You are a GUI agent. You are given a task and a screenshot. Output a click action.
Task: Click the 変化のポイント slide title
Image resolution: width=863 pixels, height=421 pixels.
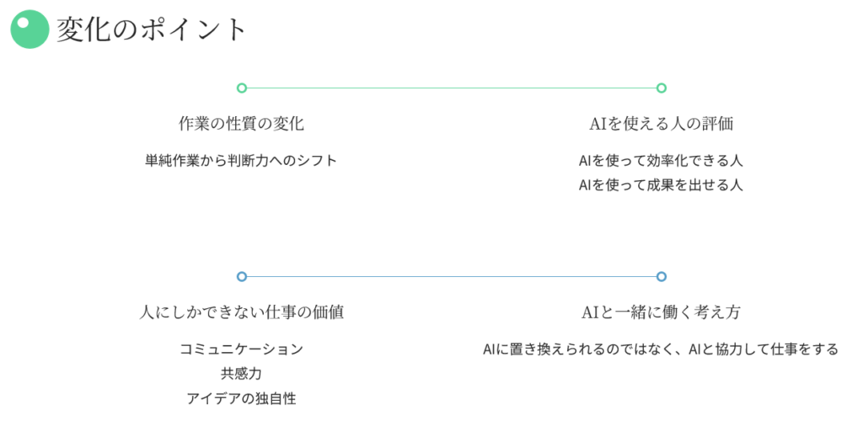[x=152, y=29]
